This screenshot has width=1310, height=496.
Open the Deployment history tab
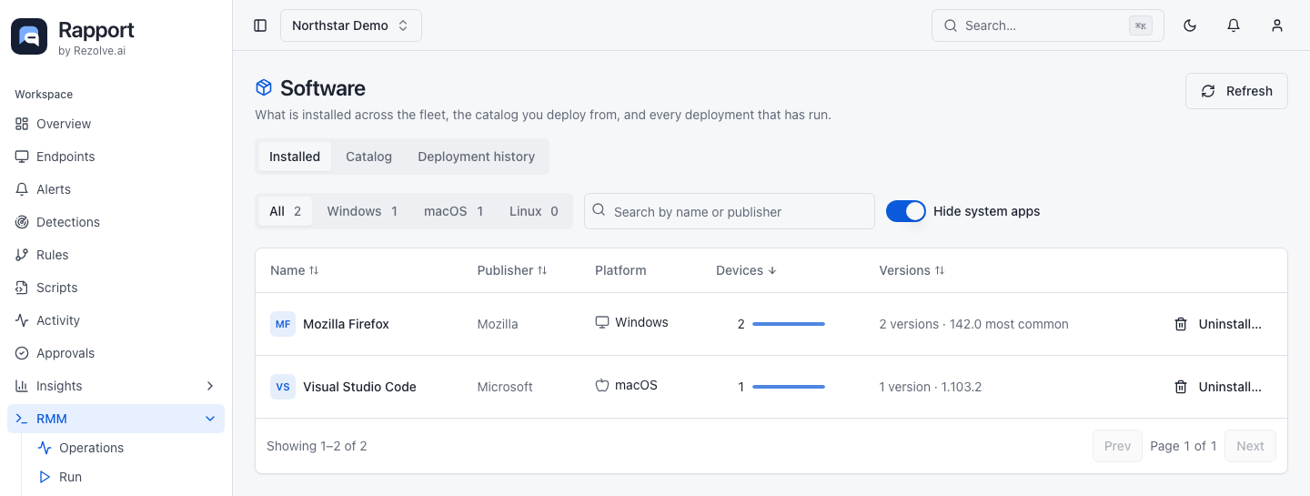coord(477,157)
